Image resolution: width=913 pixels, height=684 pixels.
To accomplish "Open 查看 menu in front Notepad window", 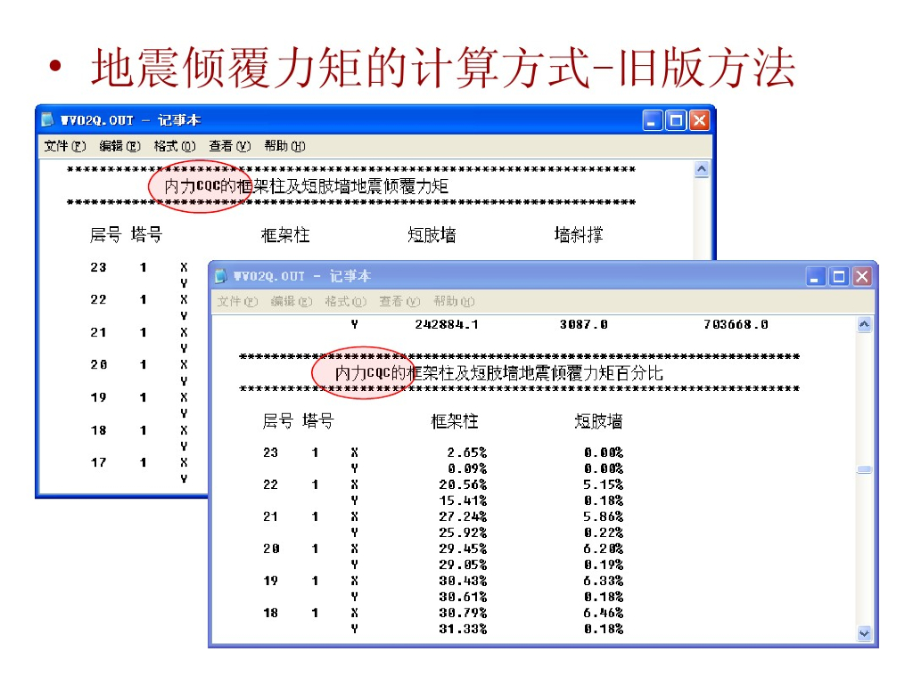I will [x=400, y=301].
